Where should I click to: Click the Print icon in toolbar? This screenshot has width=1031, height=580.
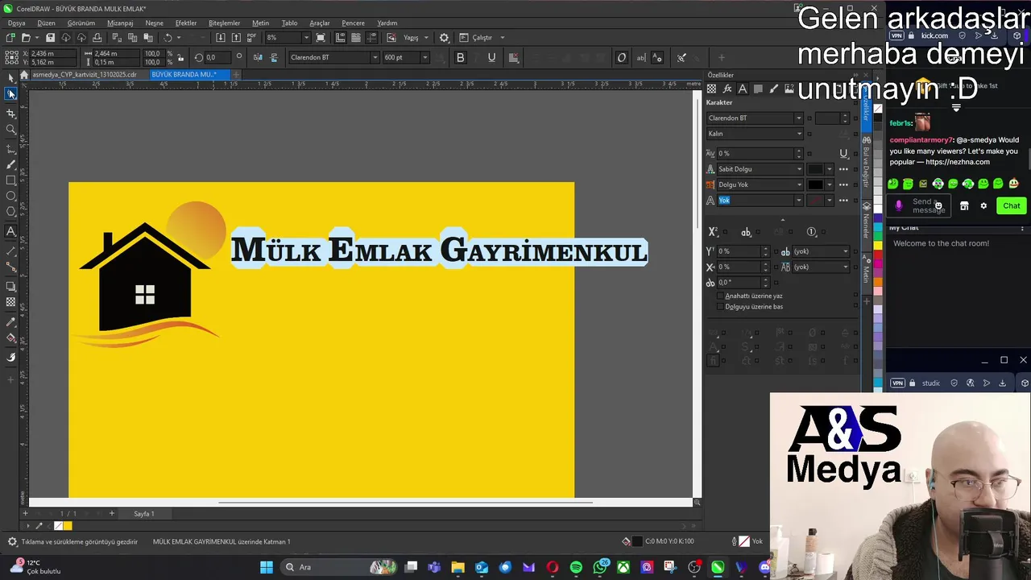click(97, 38)
